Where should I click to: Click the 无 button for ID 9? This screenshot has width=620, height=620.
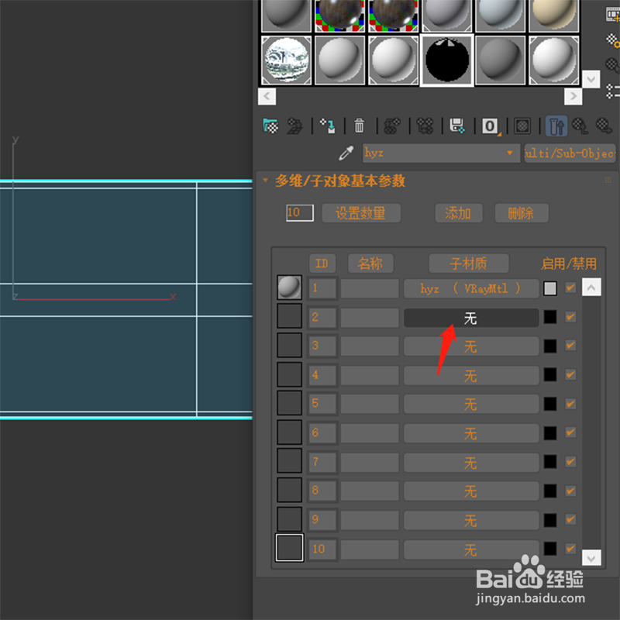471,520
